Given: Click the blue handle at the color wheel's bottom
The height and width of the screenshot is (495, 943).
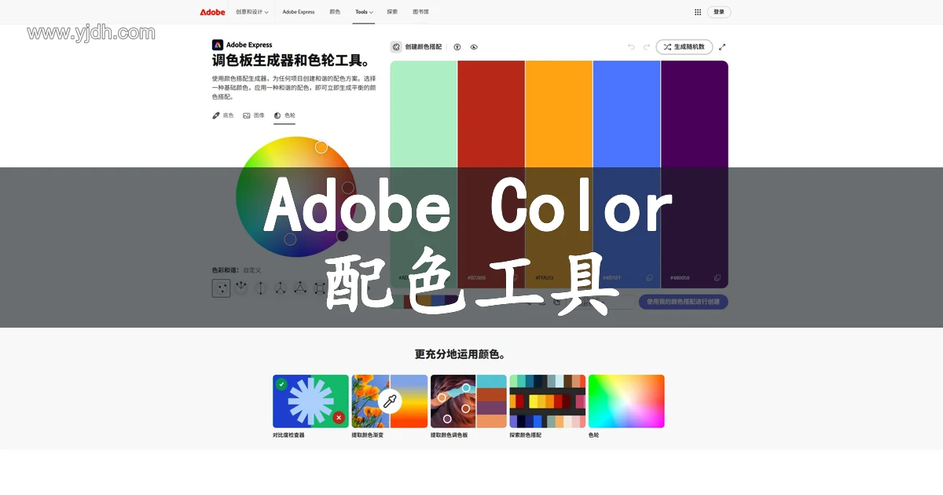Looking at the screenshot, I should [x=290, y=239].
